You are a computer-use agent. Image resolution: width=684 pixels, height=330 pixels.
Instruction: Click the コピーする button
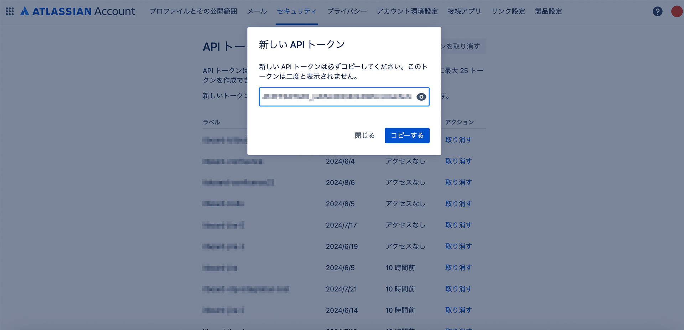pos(407,135)
